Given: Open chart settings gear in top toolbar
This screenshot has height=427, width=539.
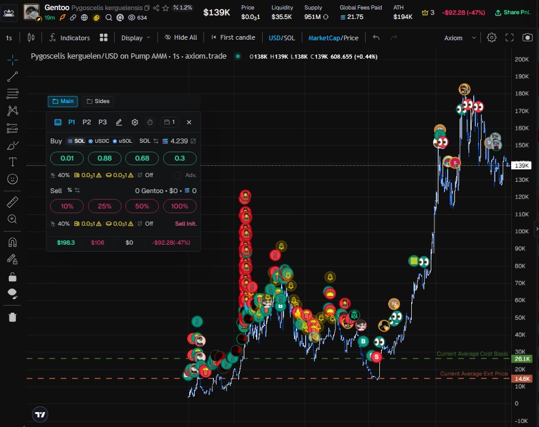Looking at the screenshot, I should click(492, 37).
